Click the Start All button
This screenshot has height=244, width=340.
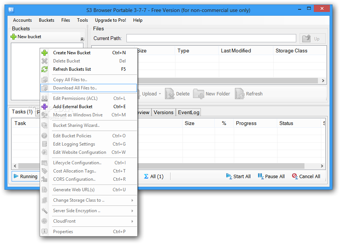(x=238, y=176)
